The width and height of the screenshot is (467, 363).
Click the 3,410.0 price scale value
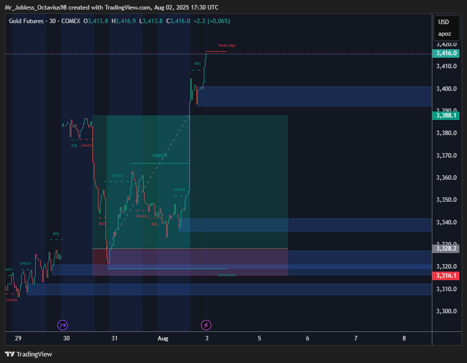click(x=446, y=66)
